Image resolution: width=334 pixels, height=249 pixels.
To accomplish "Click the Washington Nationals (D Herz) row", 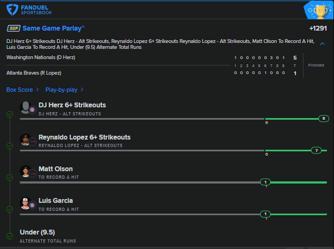I will pos(41,57).
